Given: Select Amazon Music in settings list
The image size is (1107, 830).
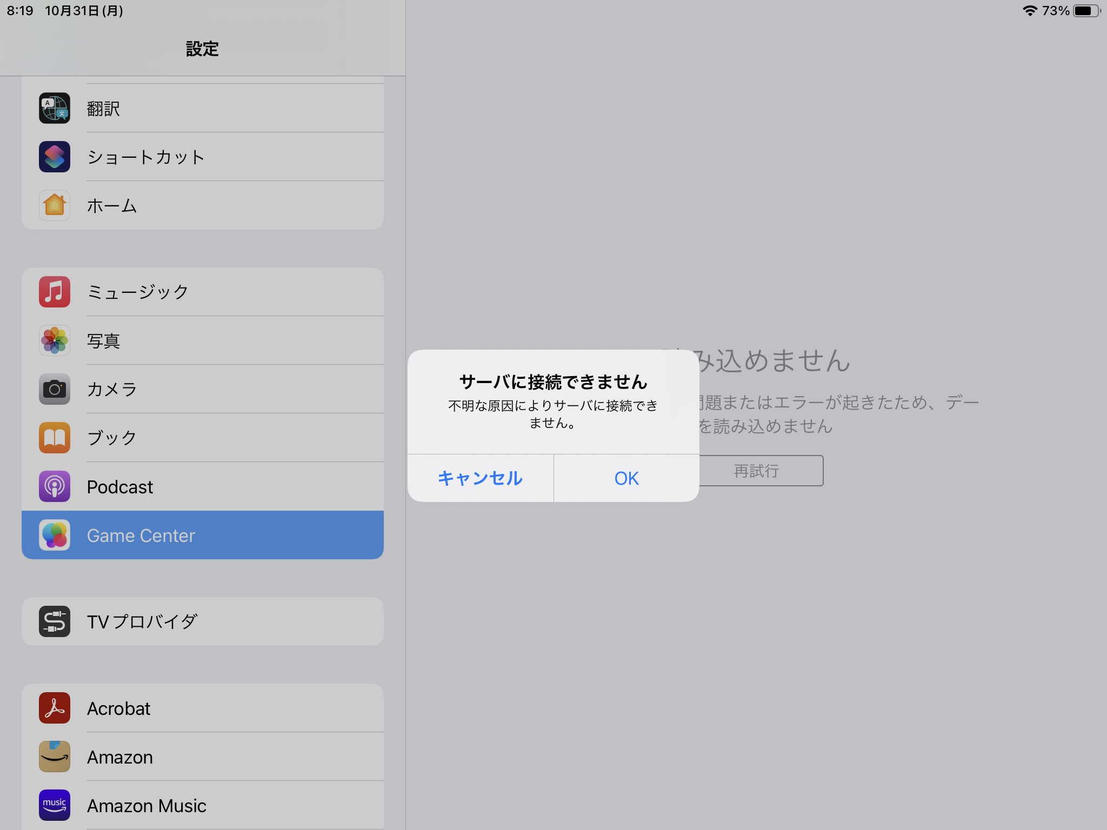Looking at the screenshot, I should pos(203,805).
